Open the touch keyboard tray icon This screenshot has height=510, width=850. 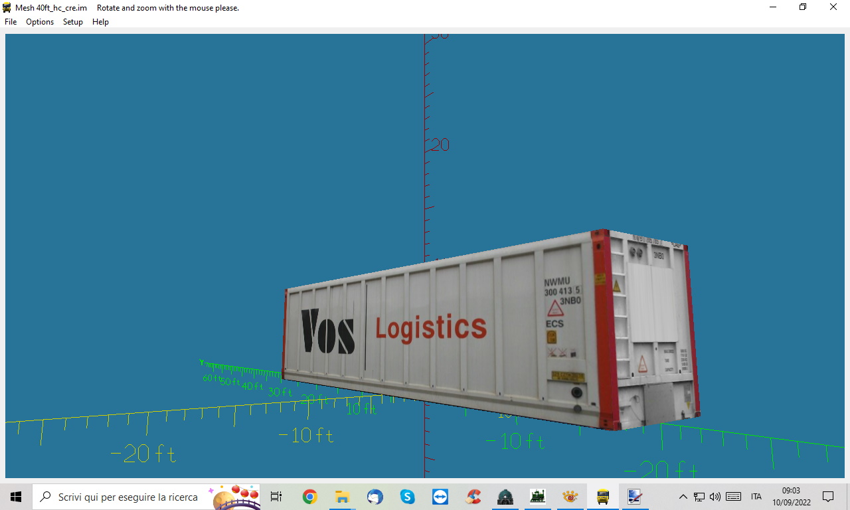coord(733,497)
